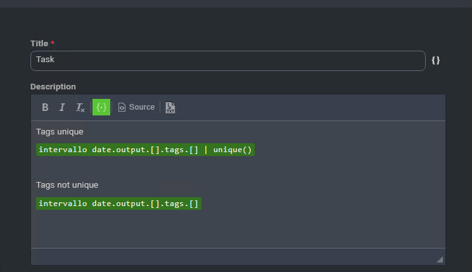Click the Paste as plain text icon
The image size is (472, 272).
[170, 108]
